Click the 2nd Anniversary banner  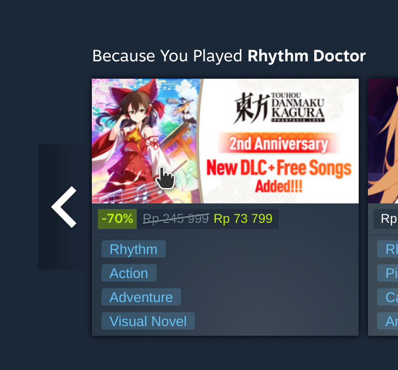pyautogui.click(x=279, y=144)
